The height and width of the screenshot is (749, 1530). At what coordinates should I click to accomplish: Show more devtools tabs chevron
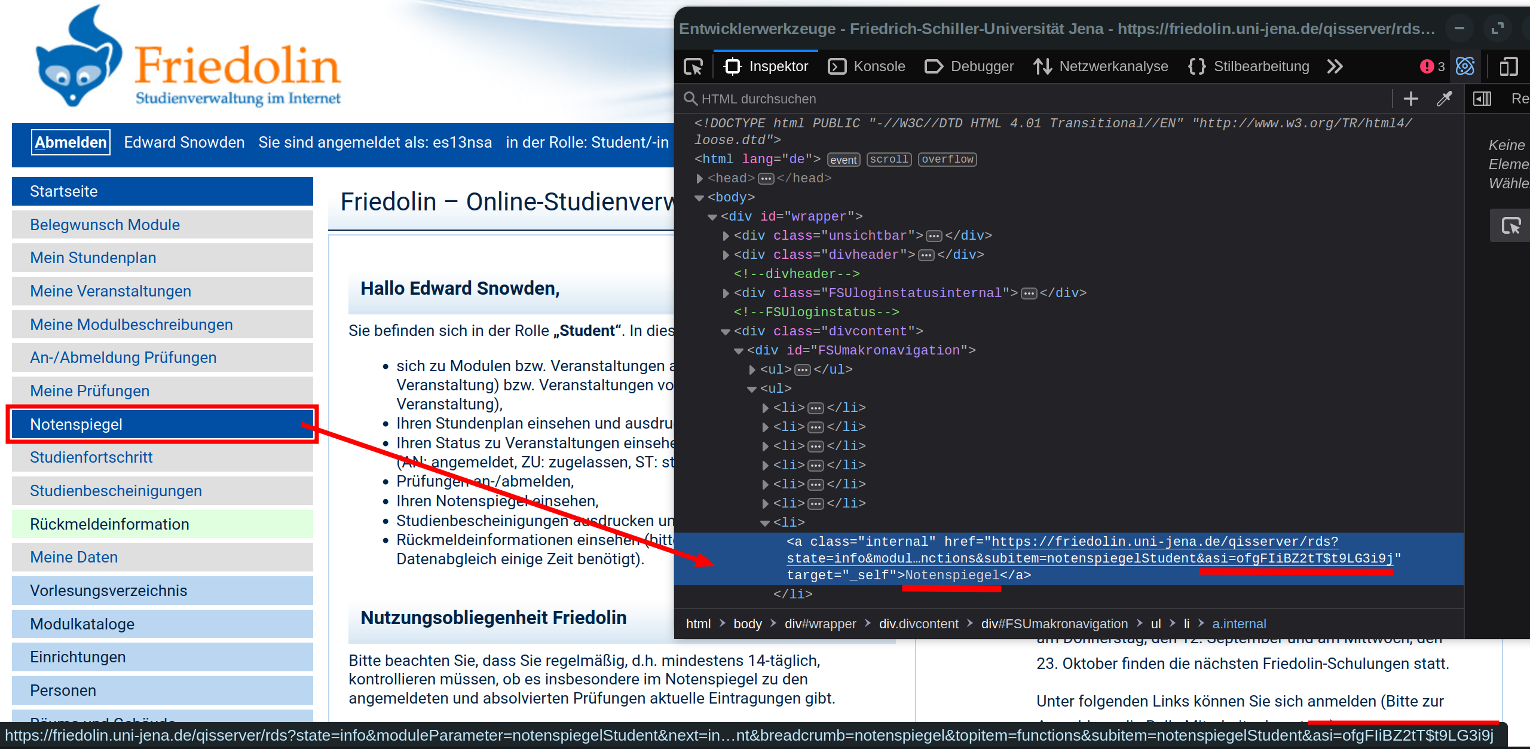[1335, 66]
